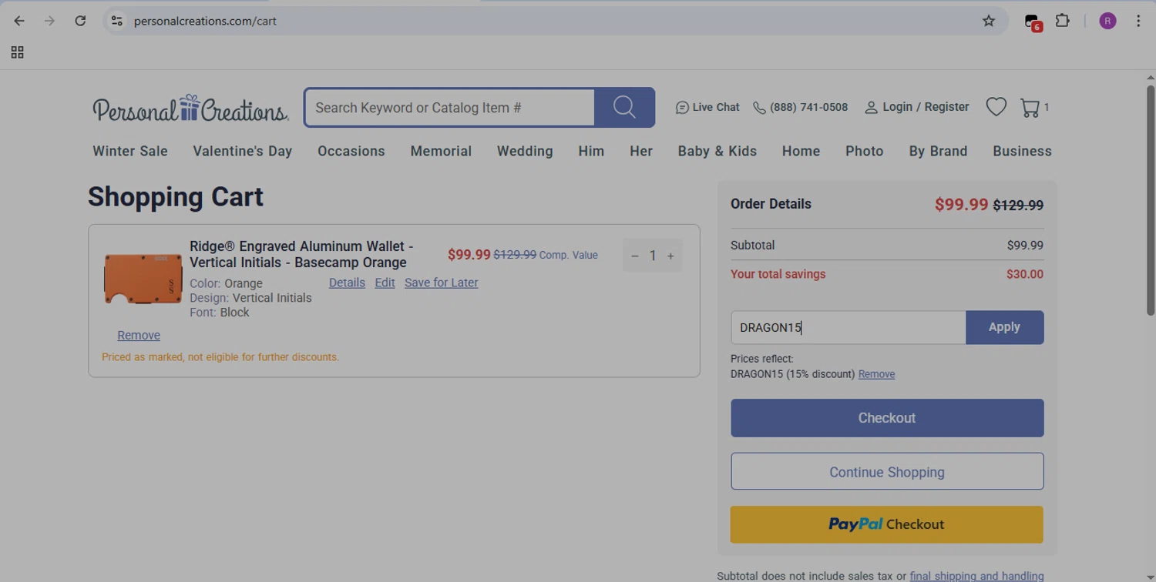Open the Valentine's Day menu
The width and height of the screenshot is (1156, 582).
tap(242, 151)
